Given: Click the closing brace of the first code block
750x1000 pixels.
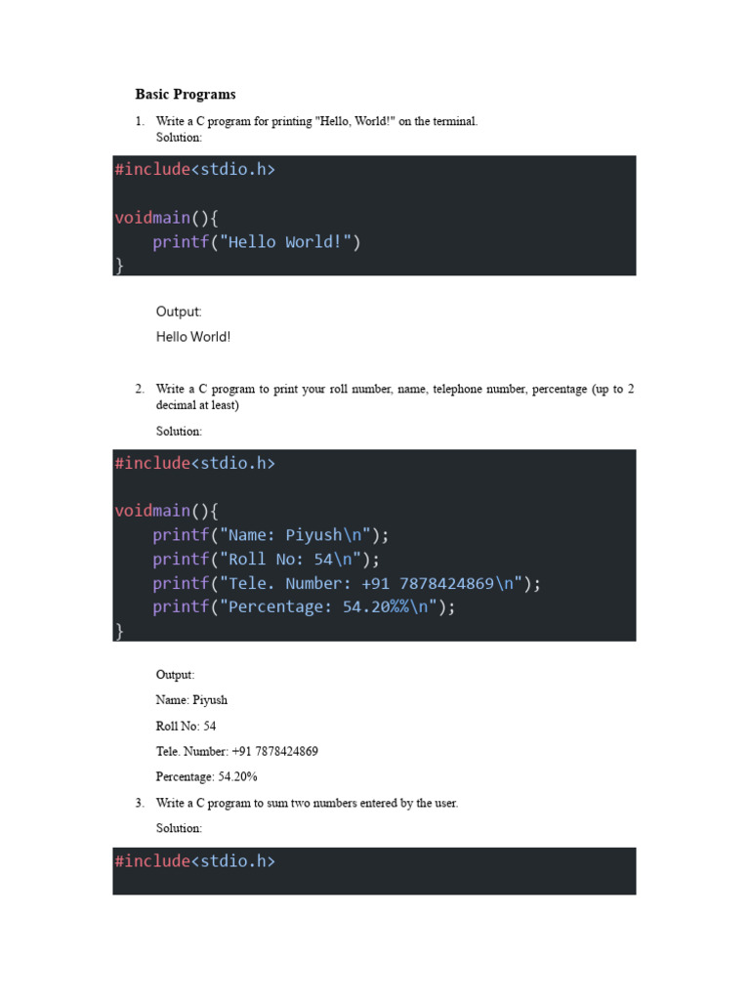Looking at the screenshot, I should (119, 265).
